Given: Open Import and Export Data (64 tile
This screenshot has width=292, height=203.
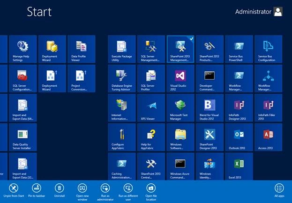Looking at the screenshot, I should pyautogui.click(x=23, y=108).
